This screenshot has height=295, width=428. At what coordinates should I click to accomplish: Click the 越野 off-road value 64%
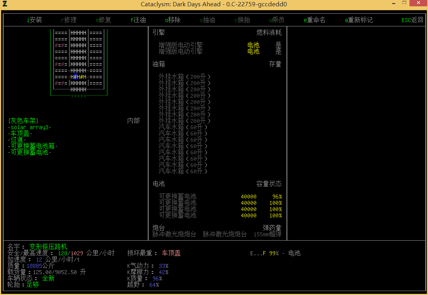coord(154,285)
